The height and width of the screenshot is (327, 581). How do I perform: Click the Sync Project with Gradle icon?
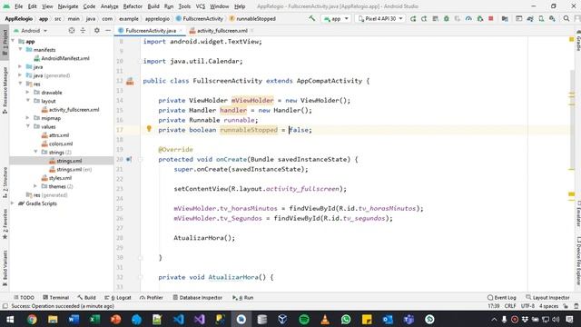pyautogui.click(x=530, y=18)
